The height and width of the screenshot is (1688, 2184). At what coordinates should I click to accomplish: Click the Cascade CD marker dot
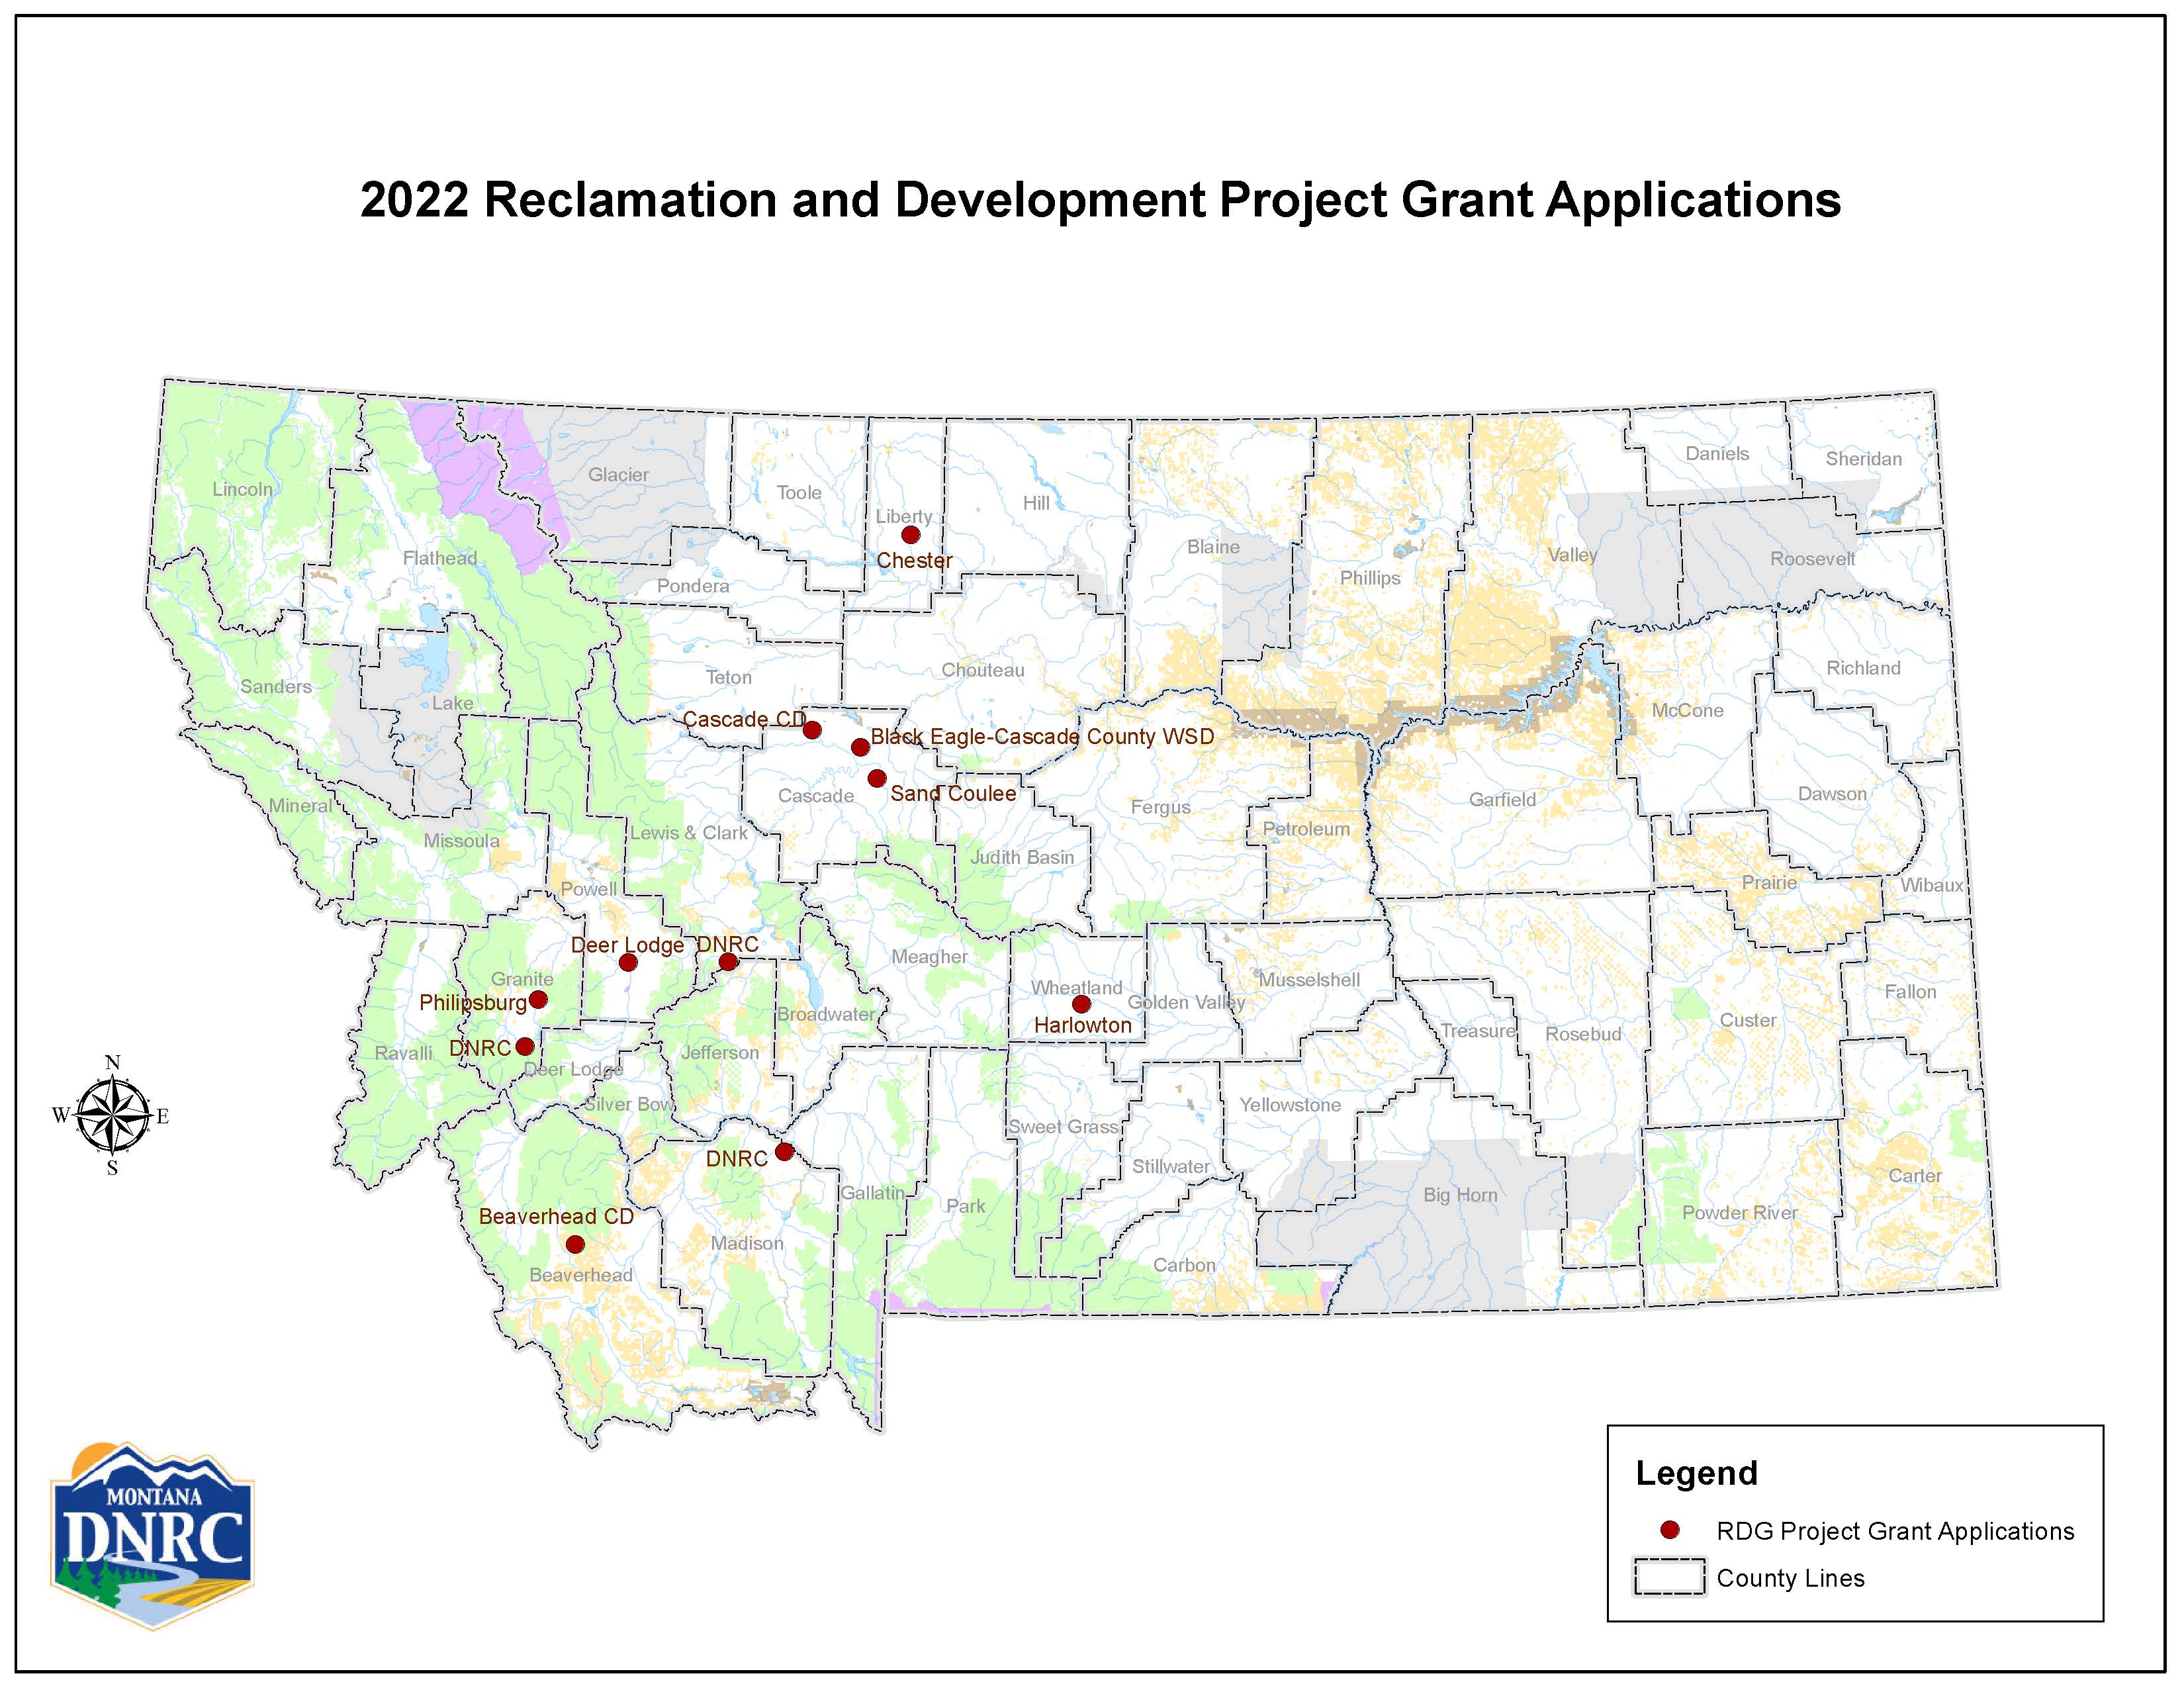tap(812, 730)
